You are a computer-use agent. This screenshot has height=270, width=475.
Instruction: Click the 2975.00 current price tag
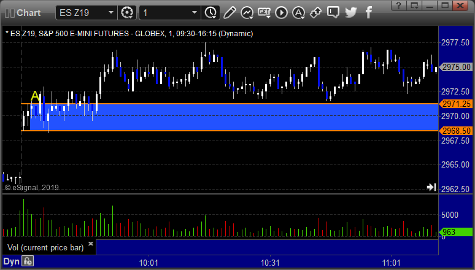[455, 67]
